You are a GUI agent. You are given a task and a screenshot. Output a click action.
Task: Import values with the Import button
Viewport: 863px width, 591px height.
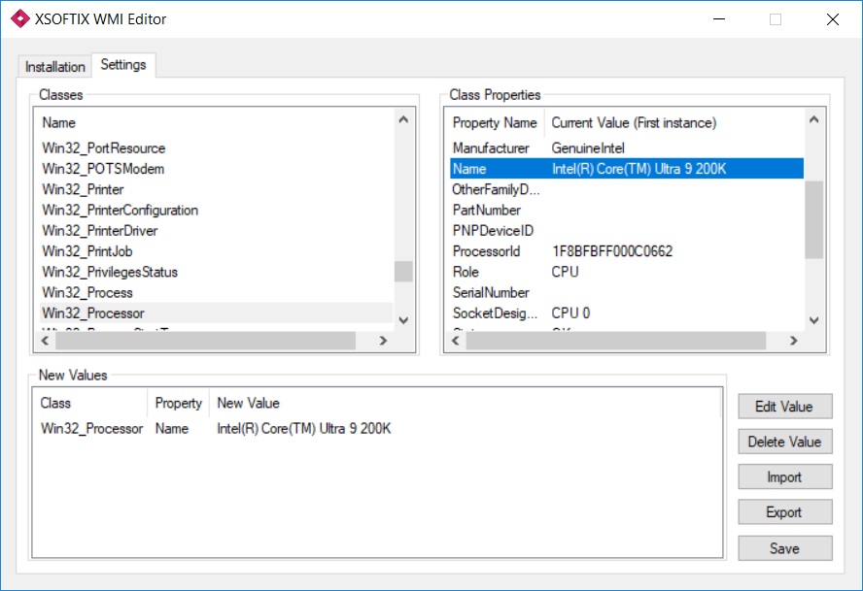tap(784, 476)
